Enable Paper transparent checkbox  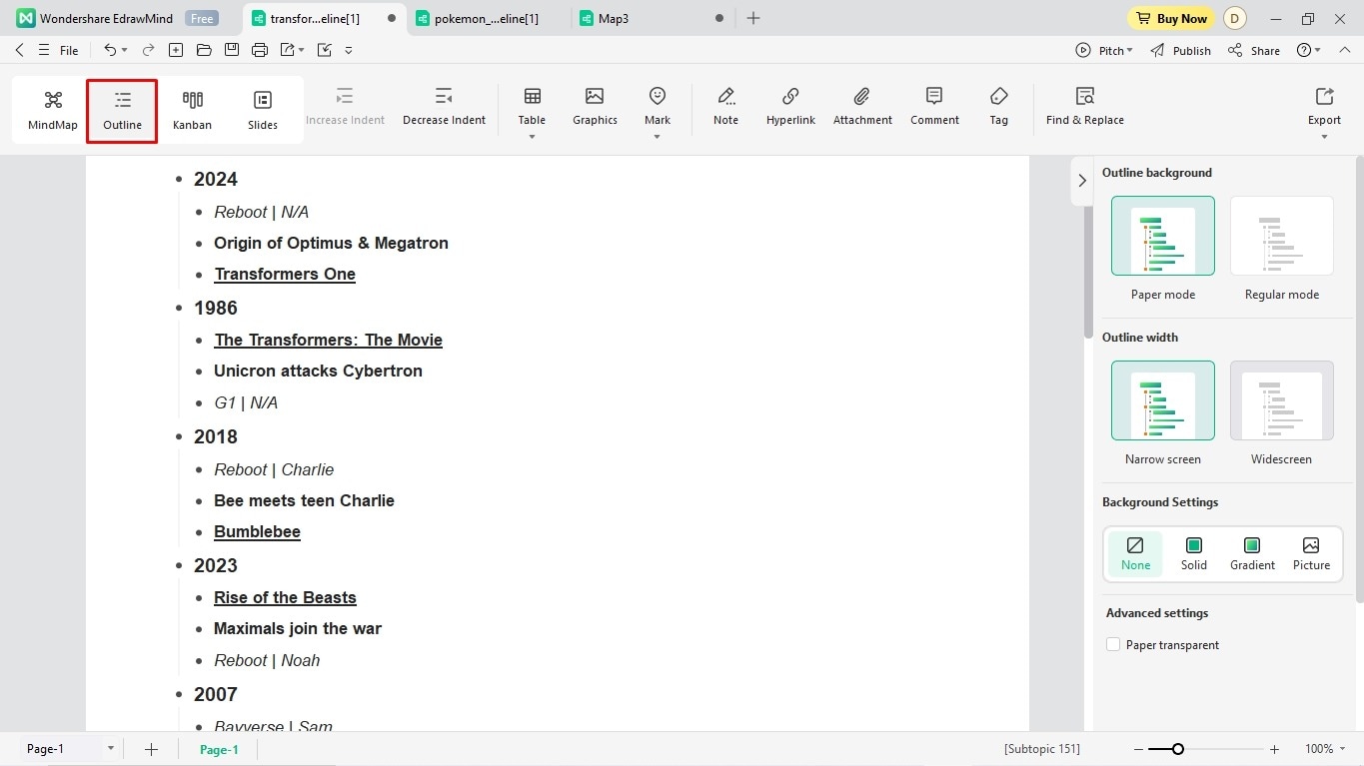[x=1113, y=644]
